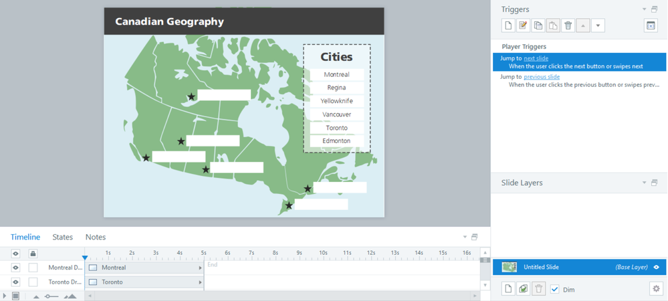Lock the Montreal timeline row
Image resolution: width=668 pixels, height=301 pixels.
click(x=33, y=268)
